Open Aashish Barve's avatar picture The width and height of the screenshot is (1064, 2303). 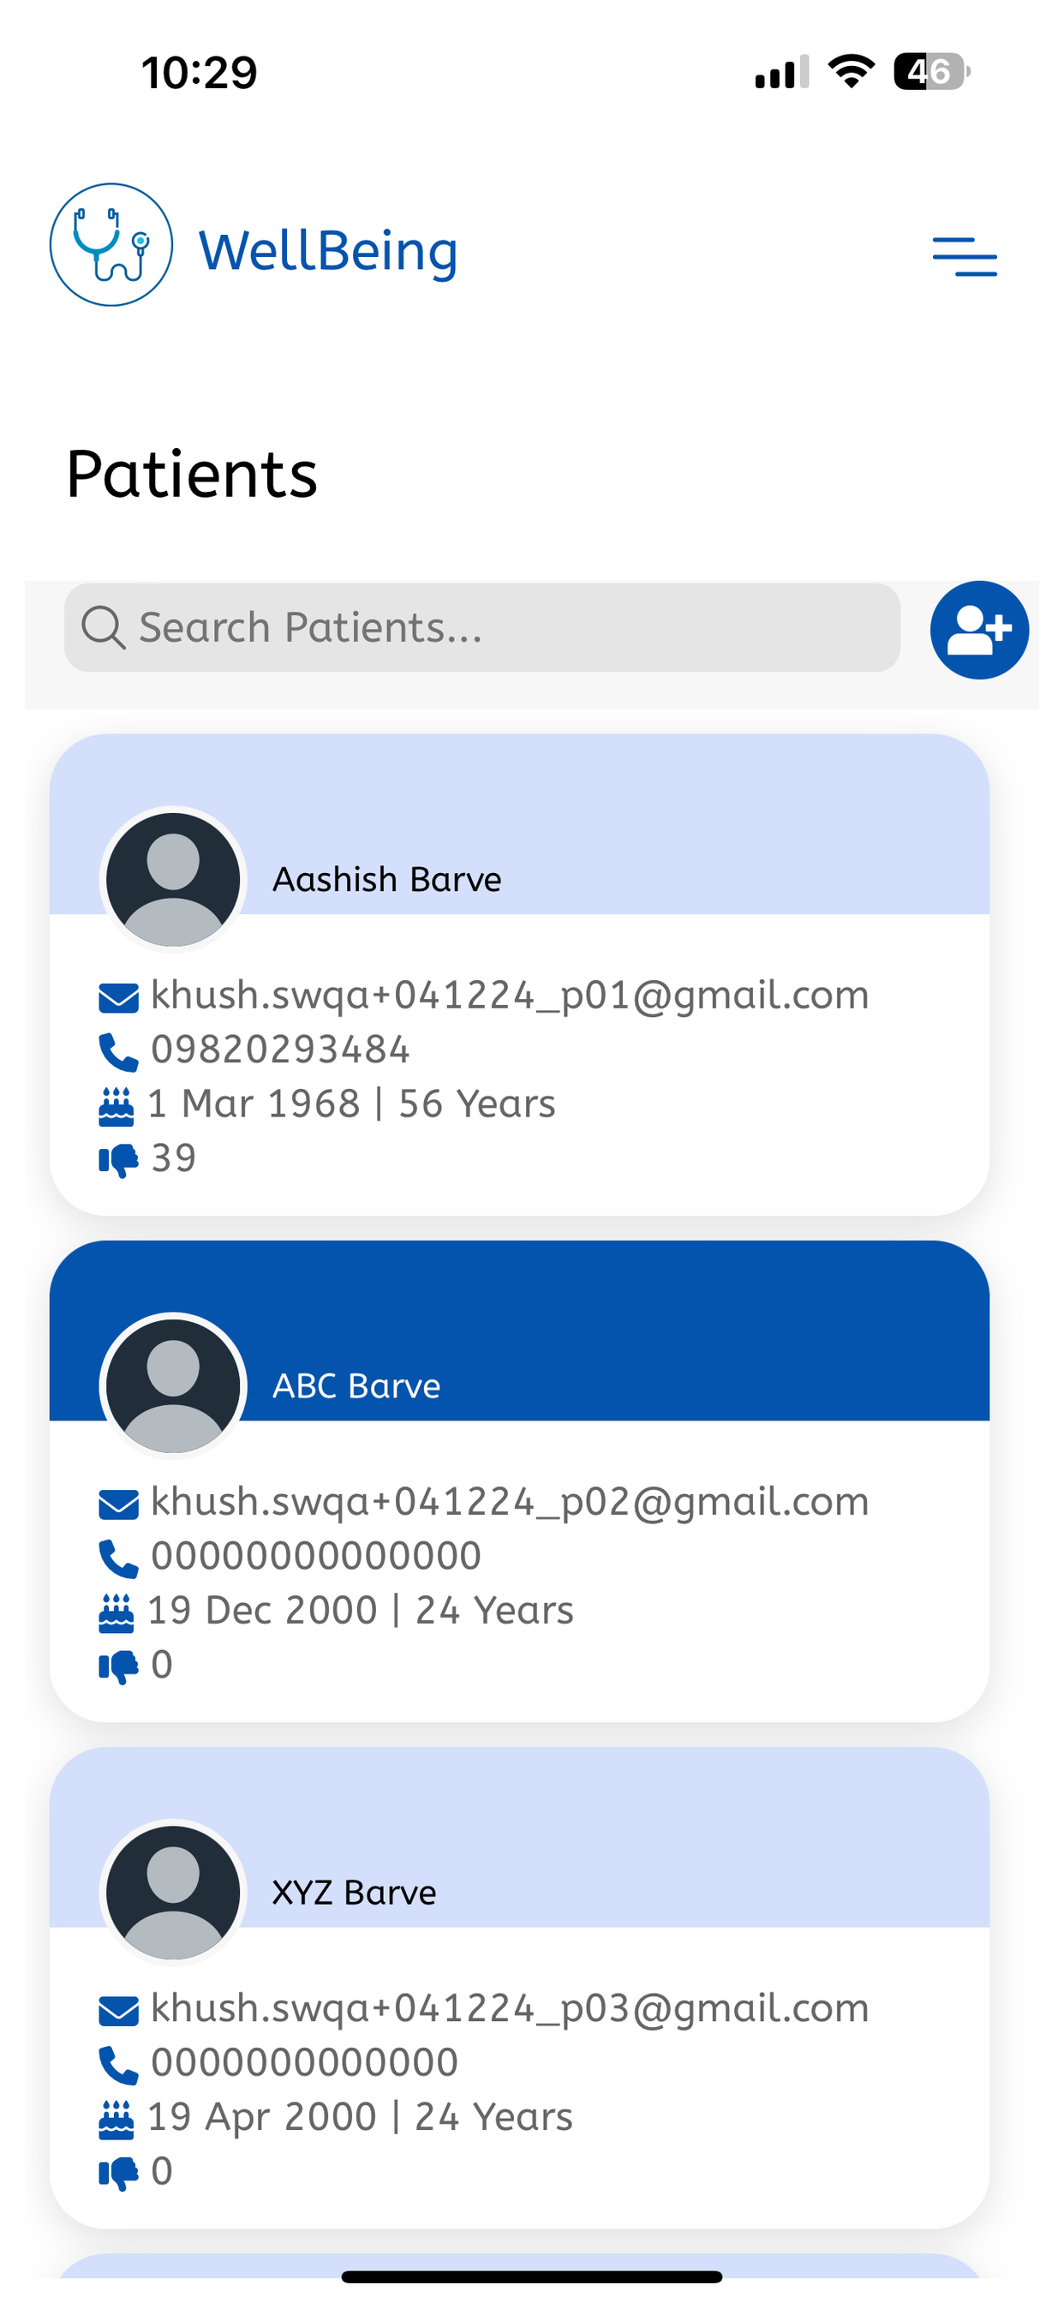172,880
